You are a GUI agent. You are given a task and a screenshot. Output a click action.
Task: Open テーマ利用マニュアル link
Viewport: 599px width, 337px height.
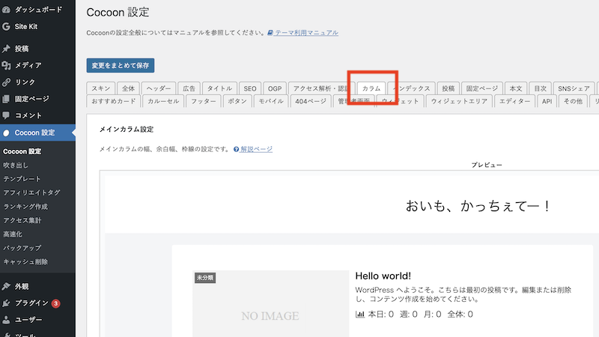pyautogui.click(x=306, y=33)
